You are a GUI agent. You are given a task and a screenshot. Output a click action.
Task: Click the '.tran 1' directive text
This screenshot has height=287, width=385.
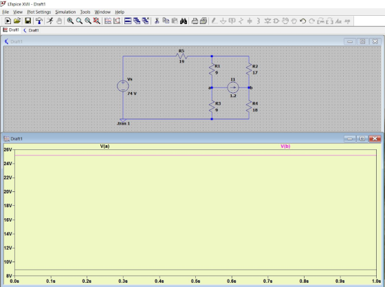click(x=123, y=123)
